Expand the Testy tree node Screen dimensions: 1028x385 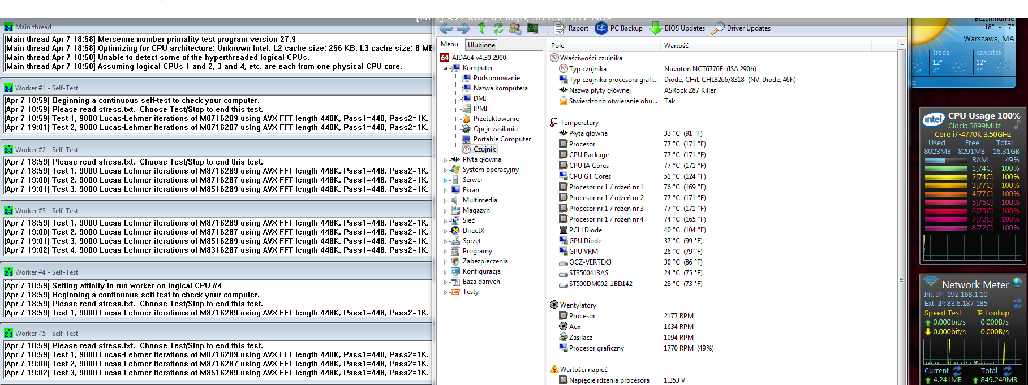pyautogui.click(x=445, y=292)
